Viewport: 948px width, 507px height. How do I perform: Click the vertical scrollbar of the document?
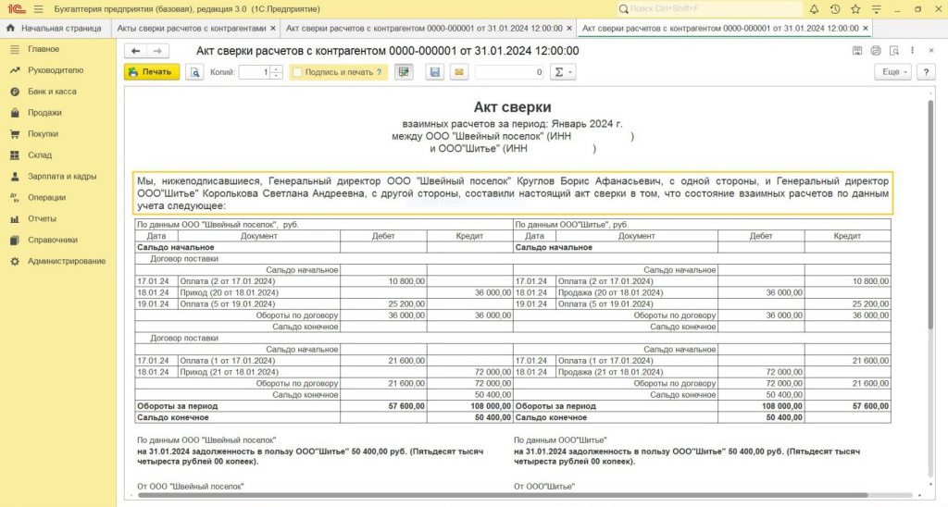(x=931, y=215)
